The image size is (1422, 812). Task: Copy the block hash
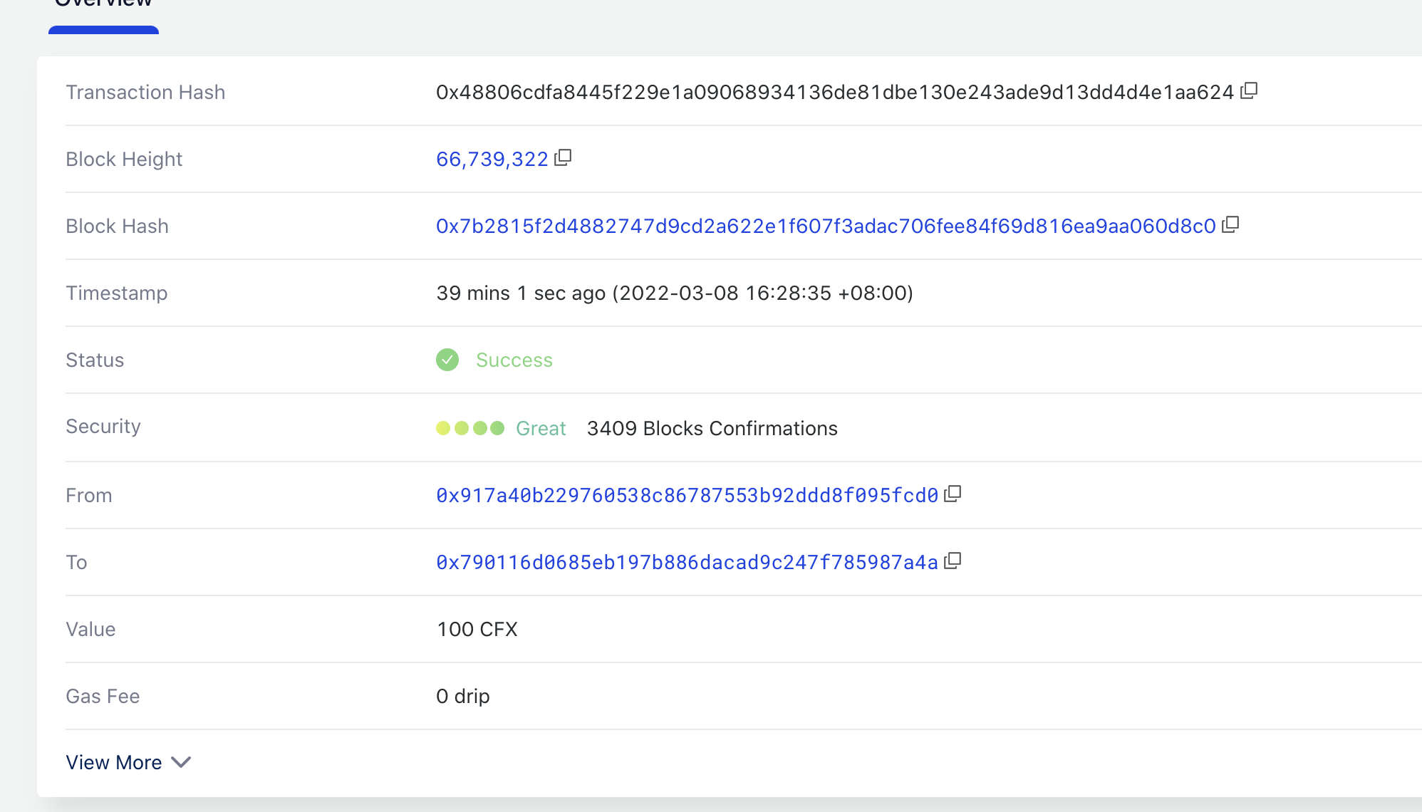[x=1230, y=225]
